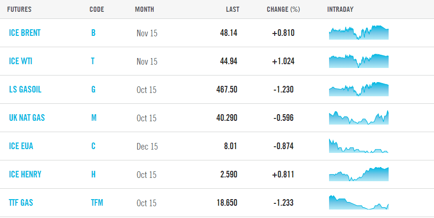
Task: Open the ICE WTI futures link
Action: (21, 61)
